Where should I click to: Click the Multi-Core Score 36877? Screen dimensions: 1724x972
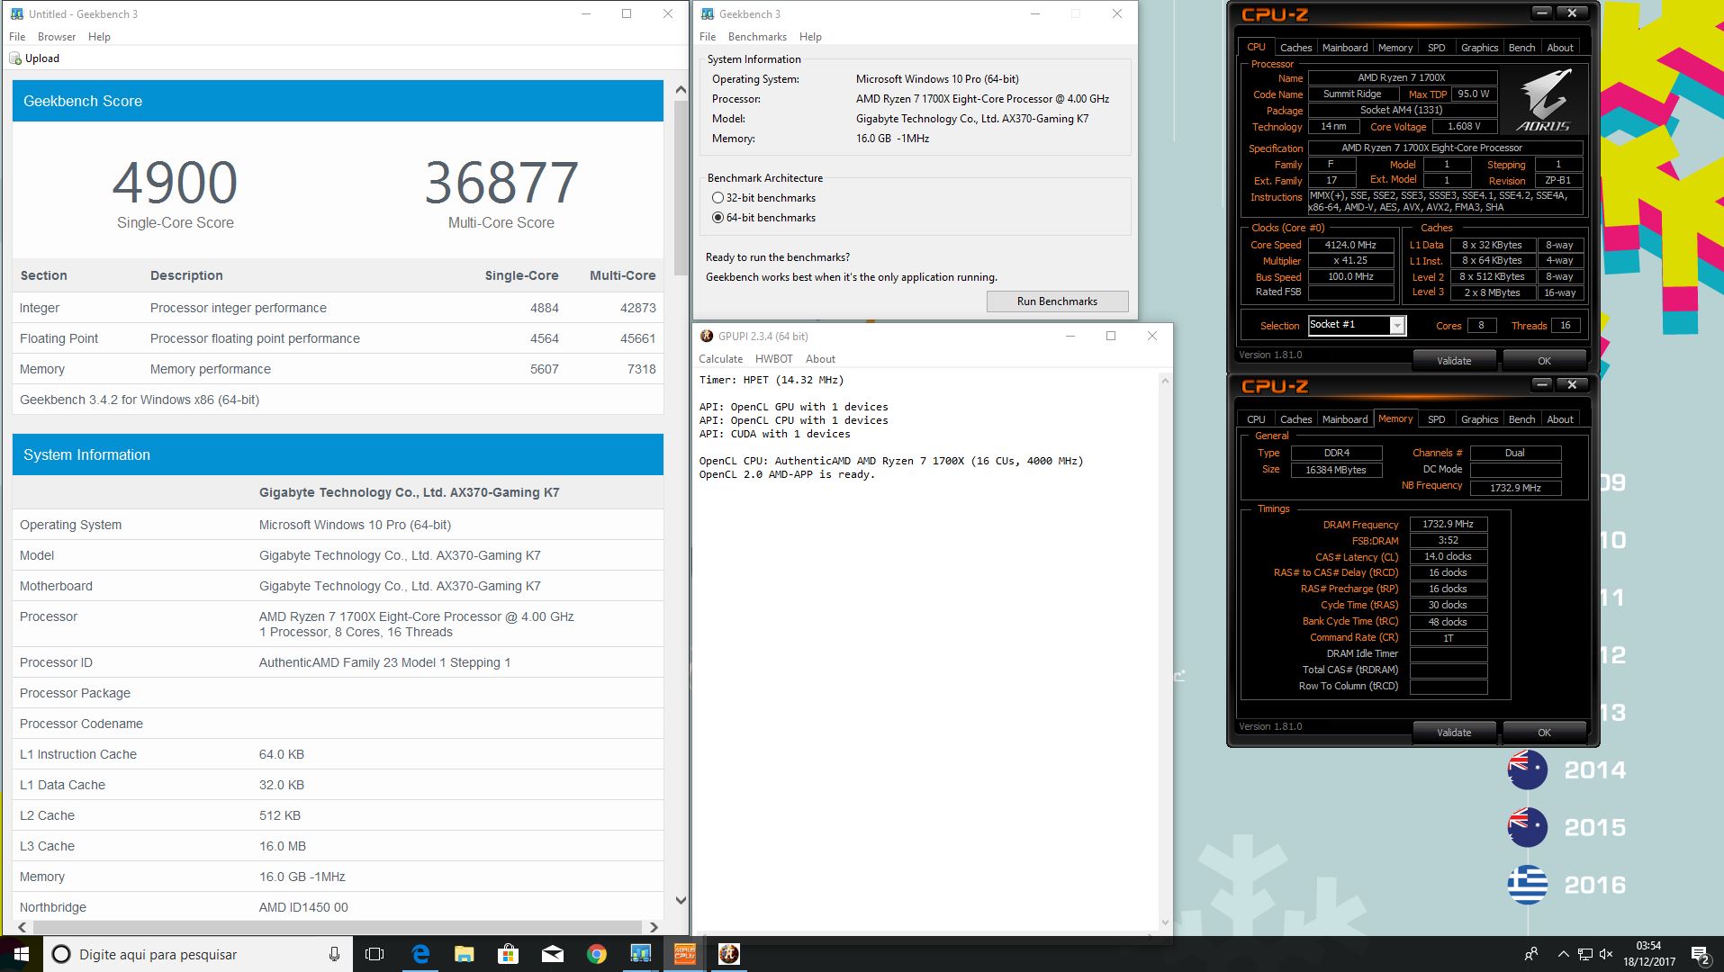(501, 183)
